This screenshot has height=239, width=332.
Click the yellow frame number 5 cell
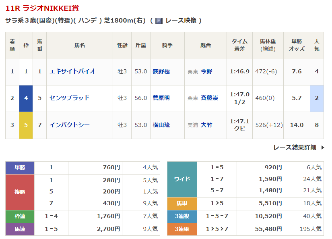[x=26, y=125]
